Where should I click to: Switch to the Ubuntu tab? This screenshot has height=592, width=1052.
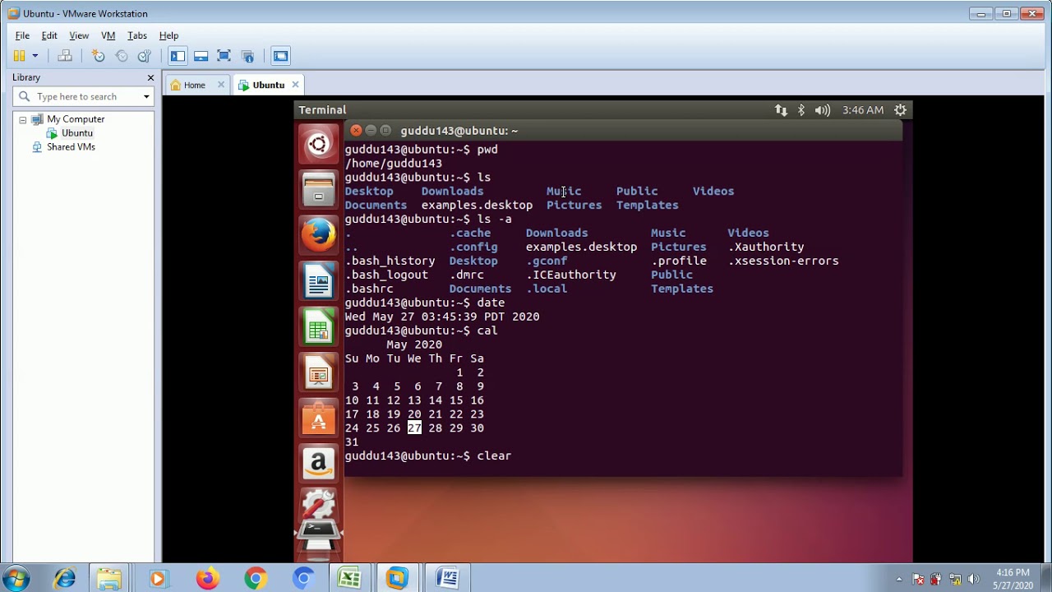268,85
